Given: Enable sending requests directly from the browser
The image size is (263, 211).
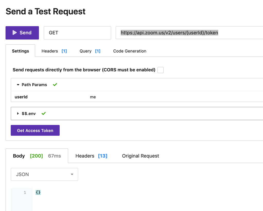Looking at the screenshot, I should tap(160, 70).
